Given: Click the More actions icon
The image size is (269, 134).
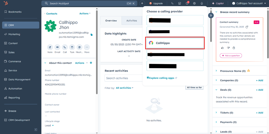Looking at the screenshot, I should point(87,47).
